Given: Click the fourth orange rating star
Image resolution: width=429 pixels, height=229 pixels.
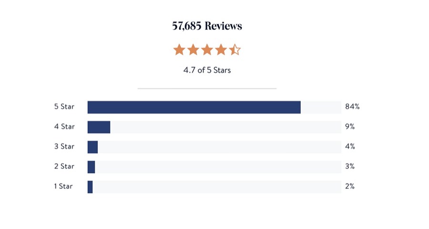Looking at the screenshot, I should [221, 50].
